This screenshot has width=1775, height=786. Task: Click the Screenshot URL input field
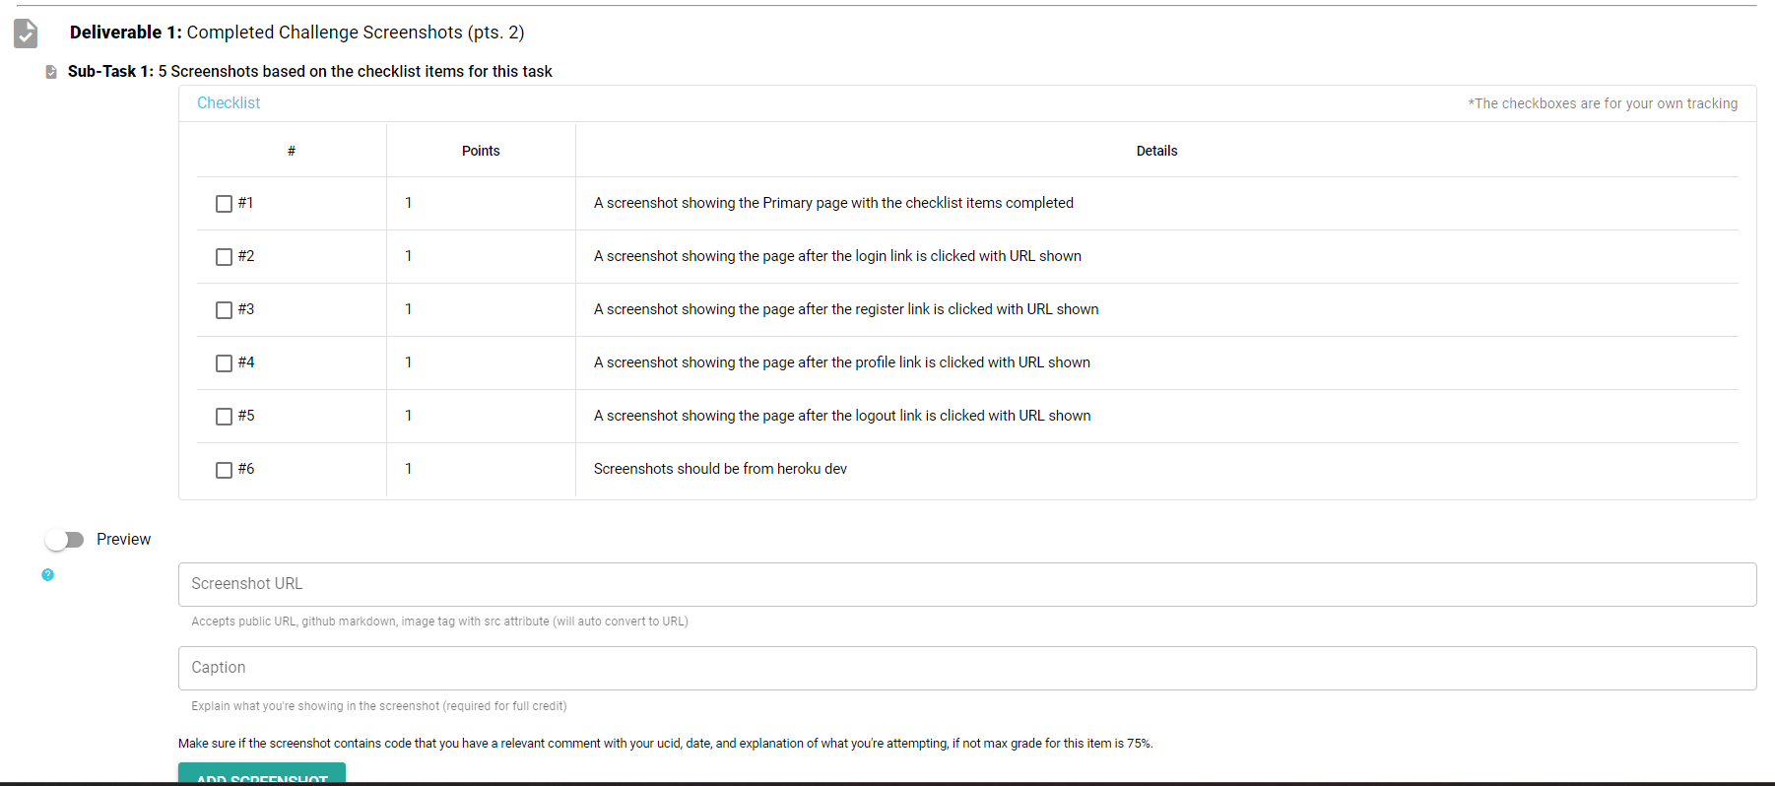(x=967, y=584)
